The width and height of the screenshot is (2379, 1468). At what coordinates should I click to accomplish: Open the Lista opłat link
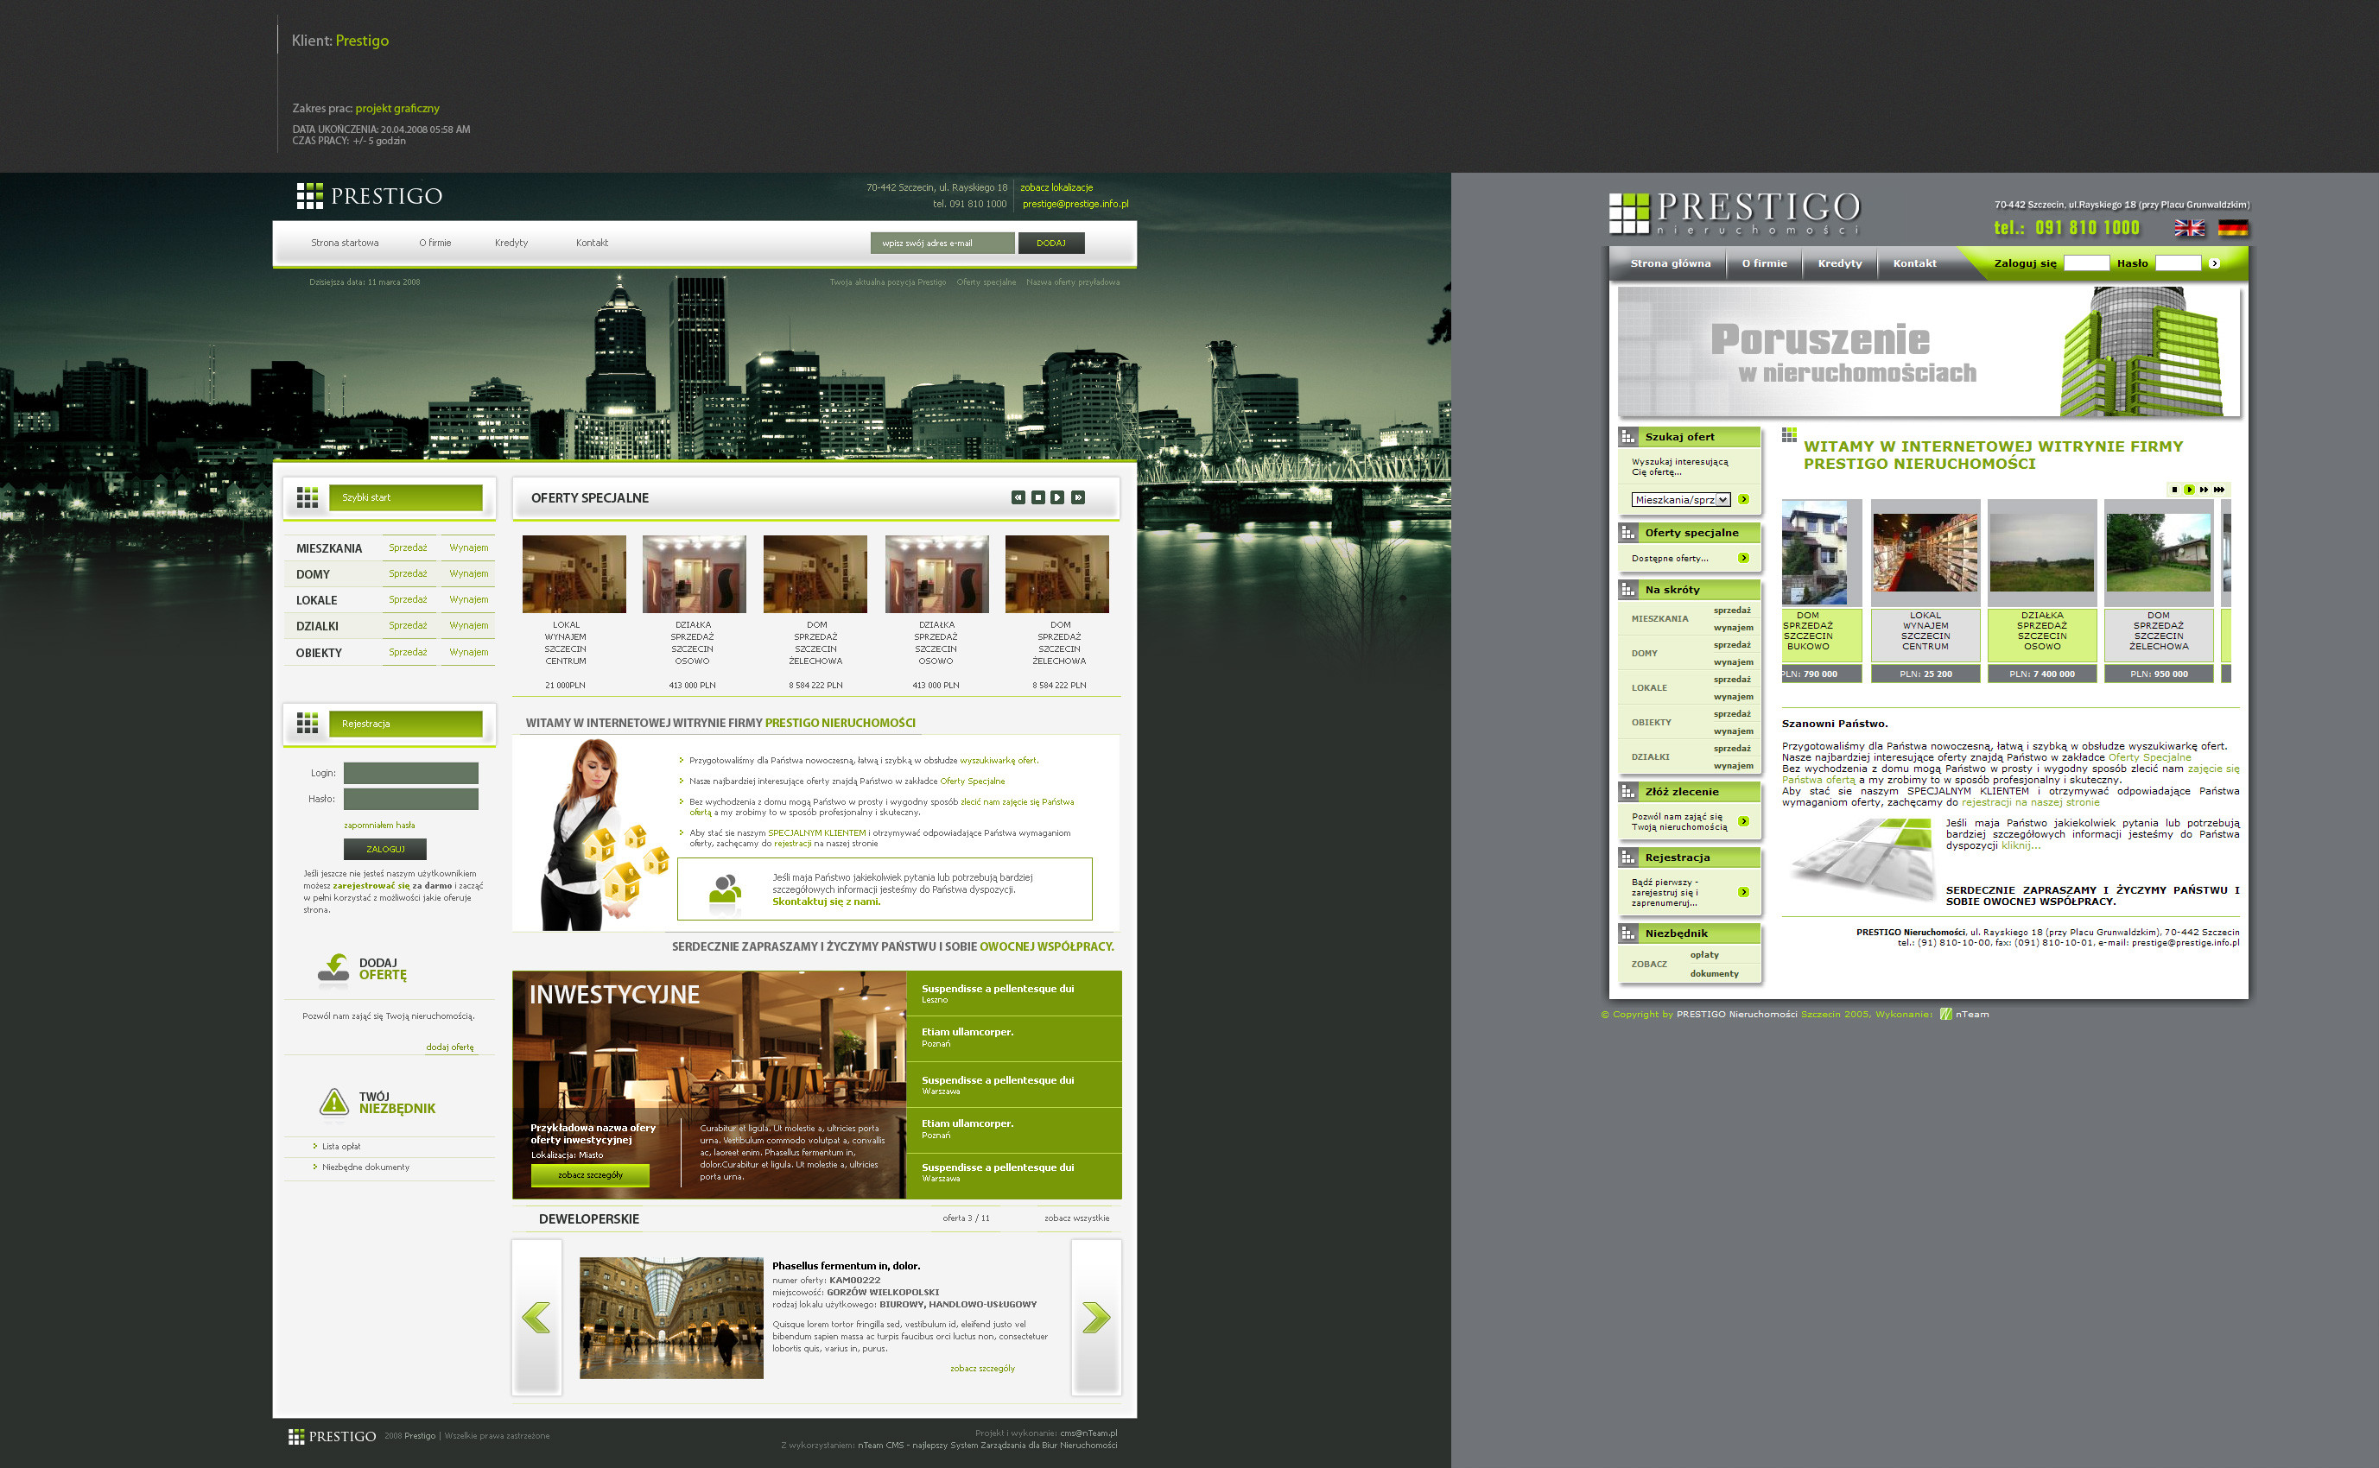click(x=341, y=1147)
